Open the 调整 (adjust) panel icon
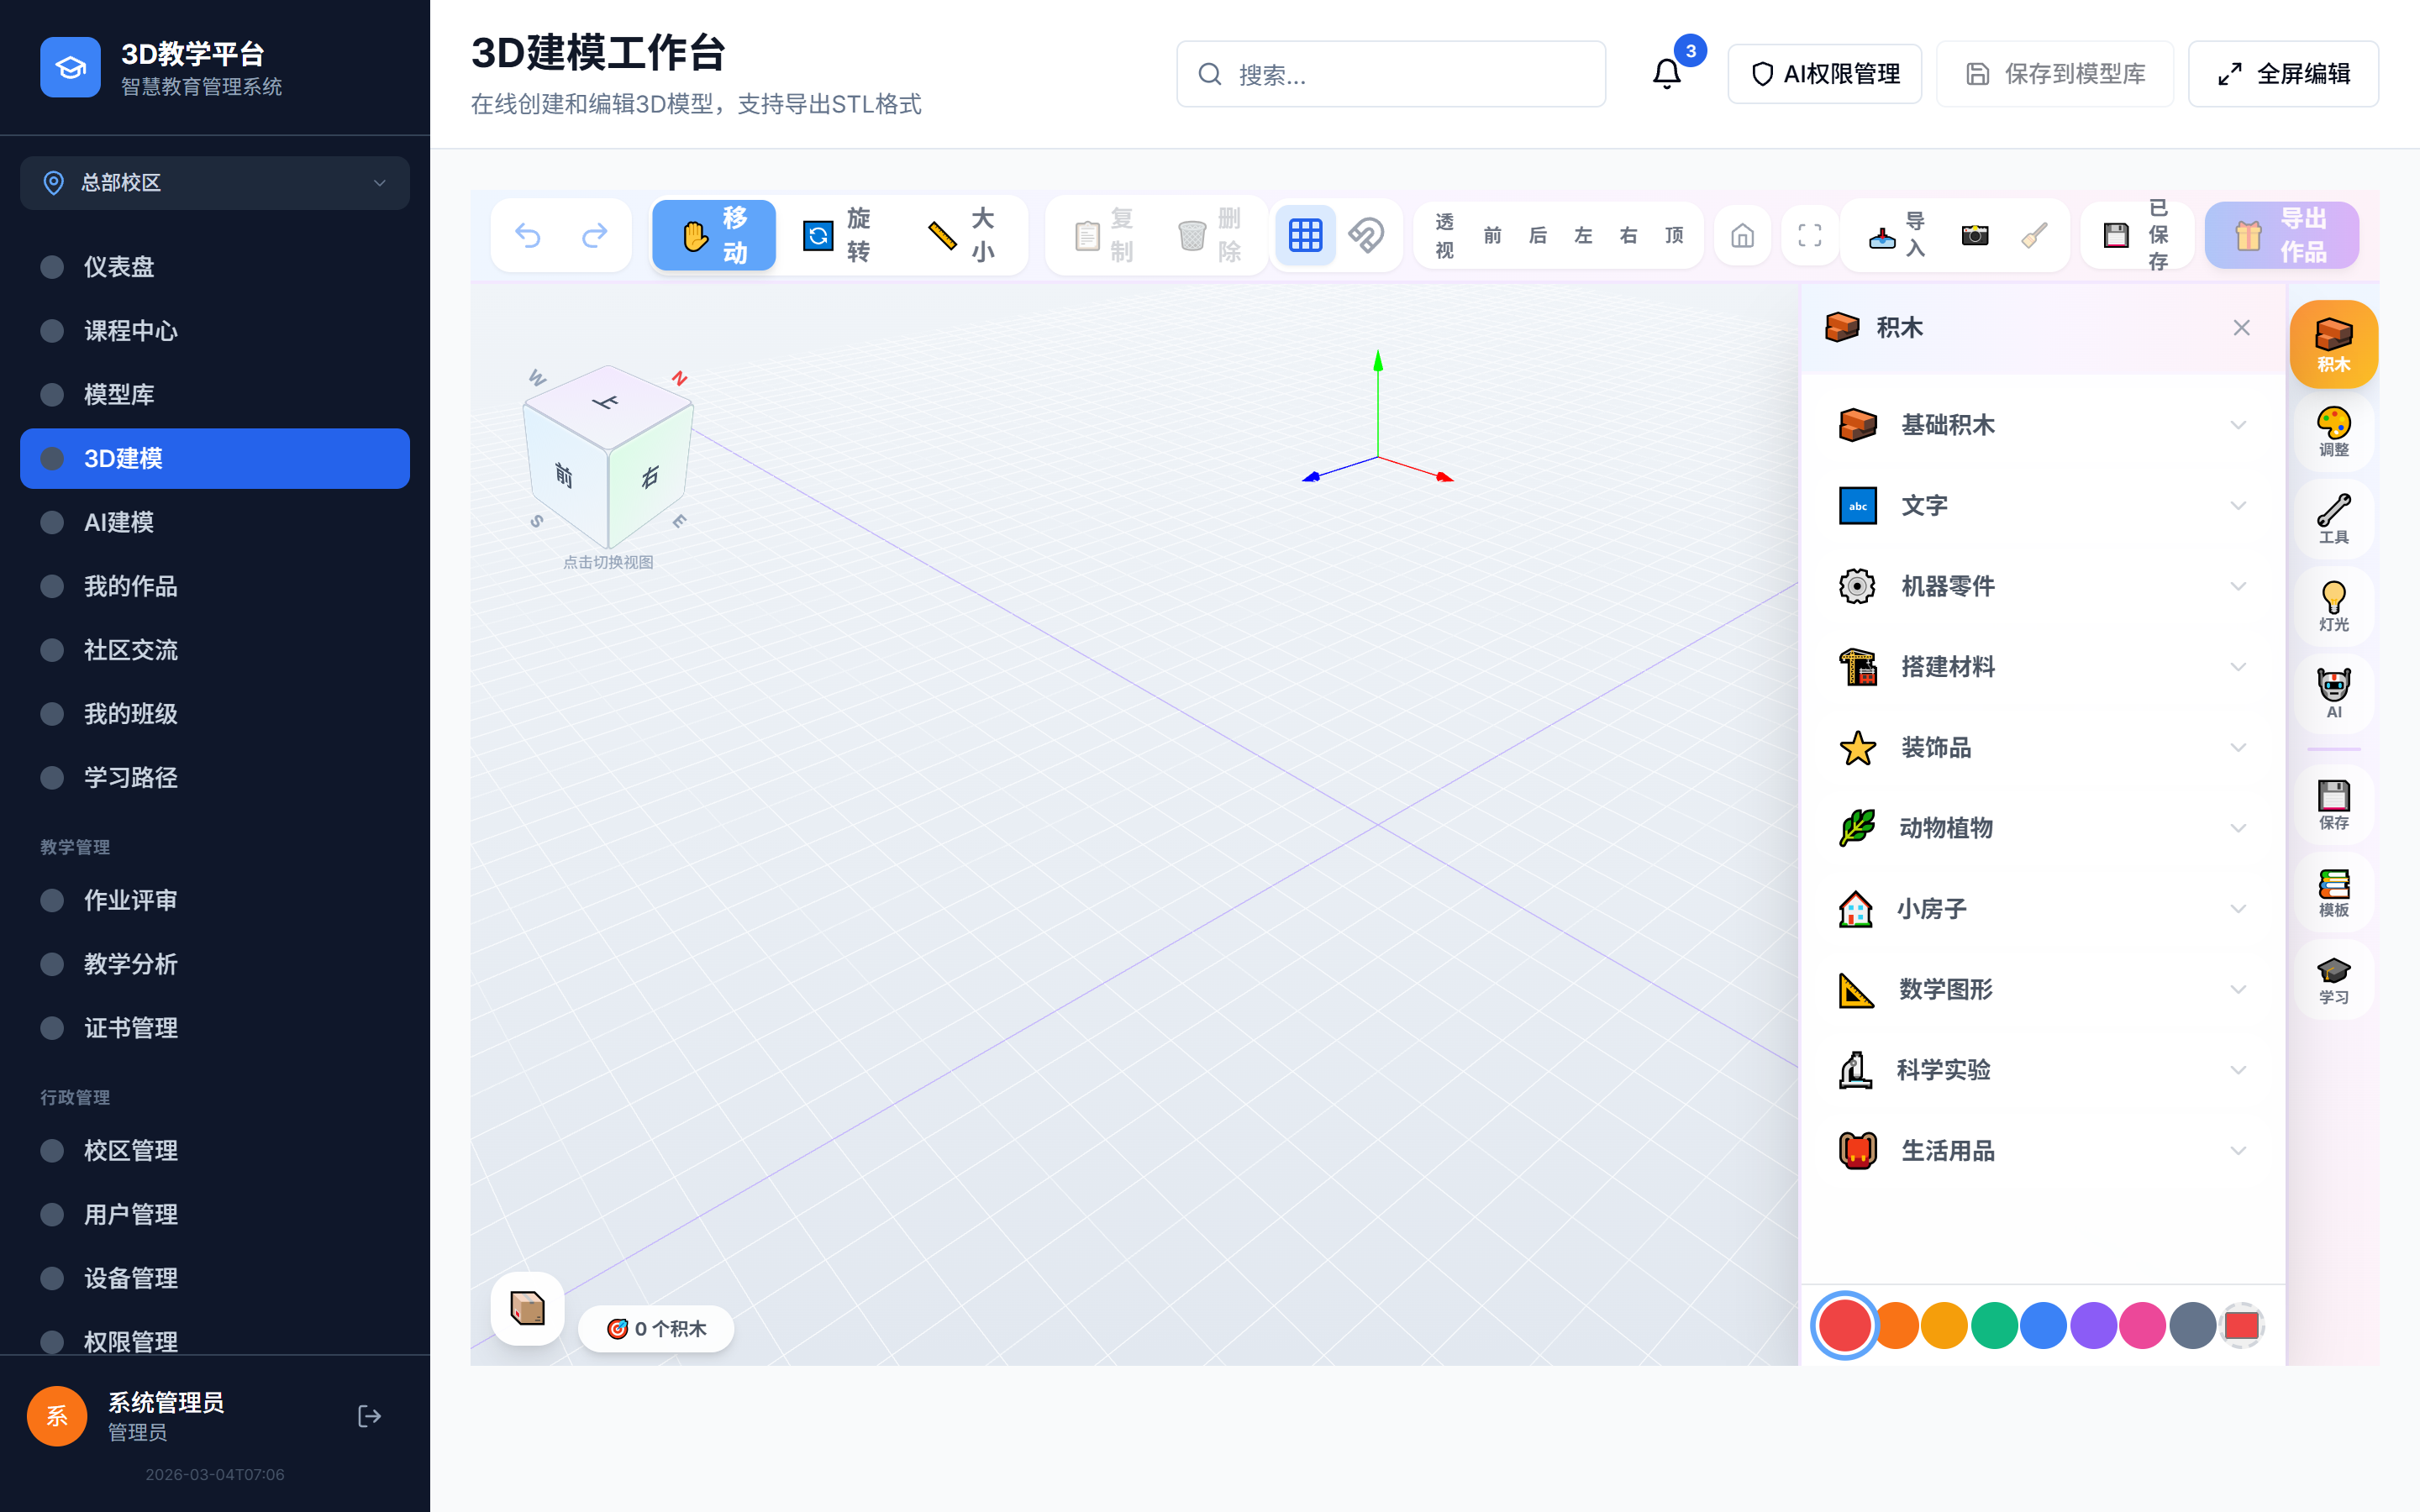Image resolution: width=2420 pixels, height=1512 pixels. [x=2334, y=432]
